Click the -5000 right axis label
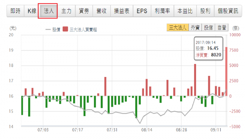Screen dimensions: 245x139 pyautogui.click(x=235, y=127)
